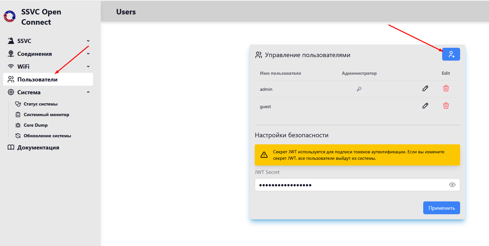Select Обновление системы in sidebar
The height and width of the screenshot is (246, 489).
coord(47,136)
